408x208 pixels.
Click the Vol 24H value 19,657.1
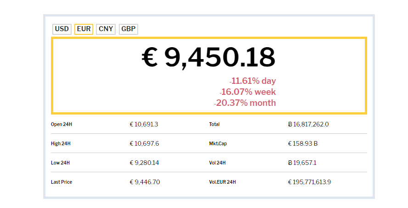click(x=302, y=163)
